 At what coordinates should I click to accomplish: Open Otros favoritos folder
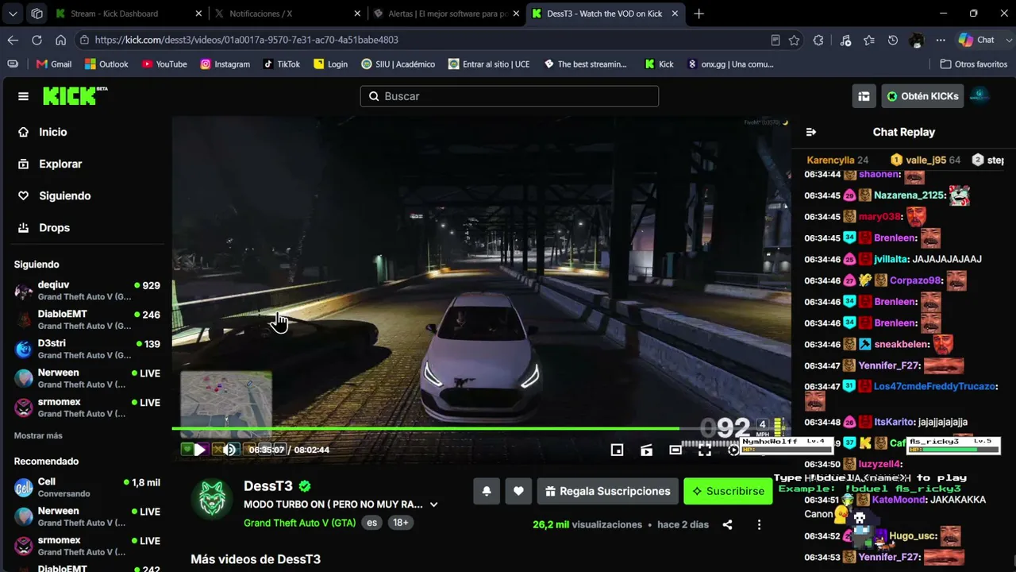pos(974,64)
